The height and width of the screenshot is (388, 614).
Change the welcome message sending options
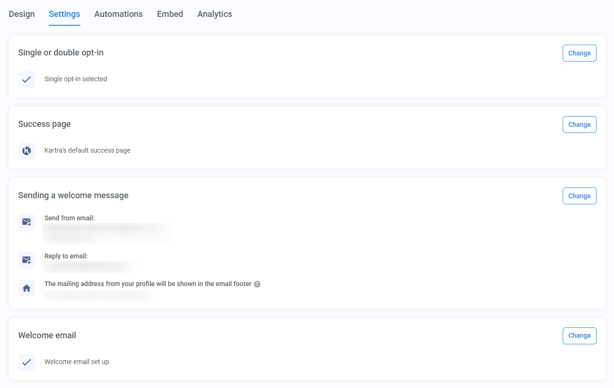click(579, 196)
